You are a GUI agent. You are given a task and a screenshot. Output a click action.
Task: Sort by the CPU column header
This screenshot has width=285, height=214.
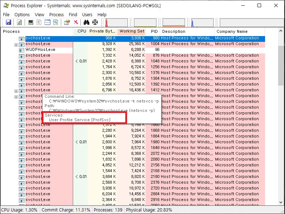pyautogui.click(x=80, y=31)
